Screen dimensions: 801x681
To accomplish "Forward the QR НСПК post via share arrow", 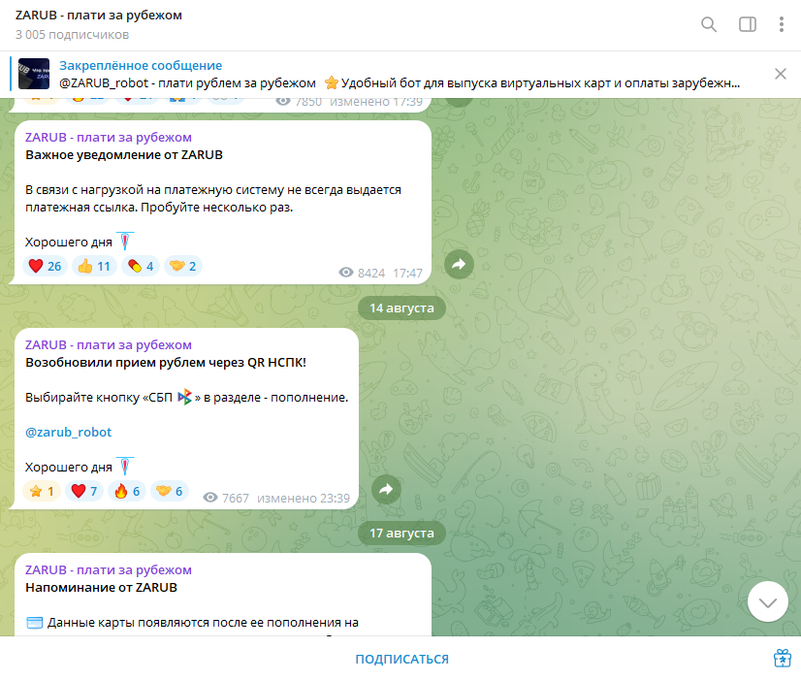I will click(386, 490).
